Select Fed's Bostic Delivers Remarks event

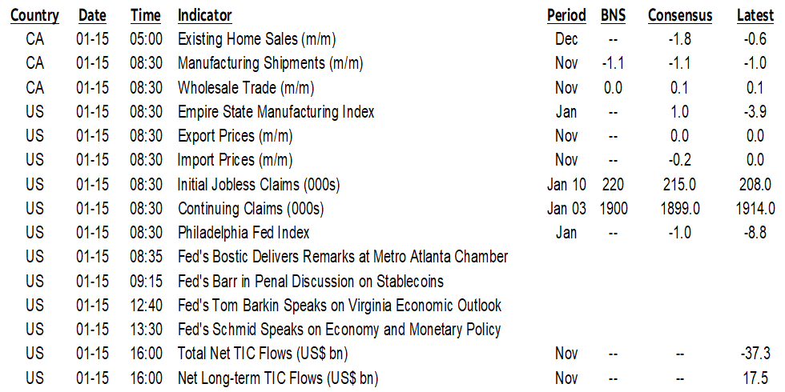tap(343, 258)
